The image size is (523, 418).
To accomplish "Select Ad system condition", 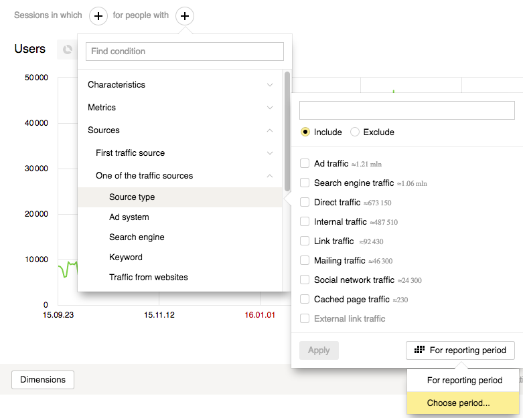I will [x=129, y=217].
